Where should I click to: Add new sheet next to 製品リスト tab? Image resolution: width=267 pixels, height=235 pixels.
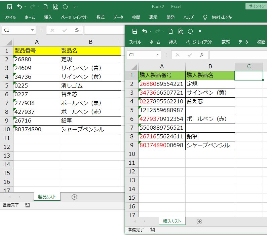click(x=74, y=197)
